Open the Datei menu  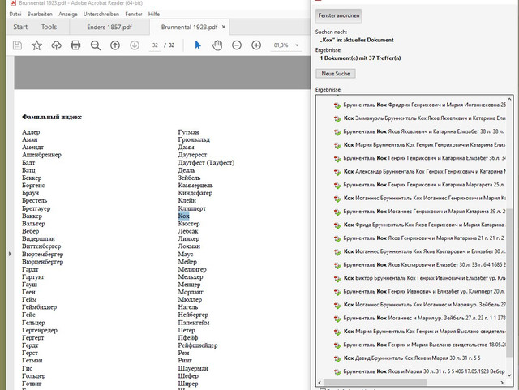pyautogui.click(x=15, y=15)
